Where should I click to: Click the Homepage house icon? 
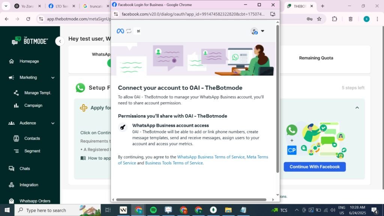point(12,61)
